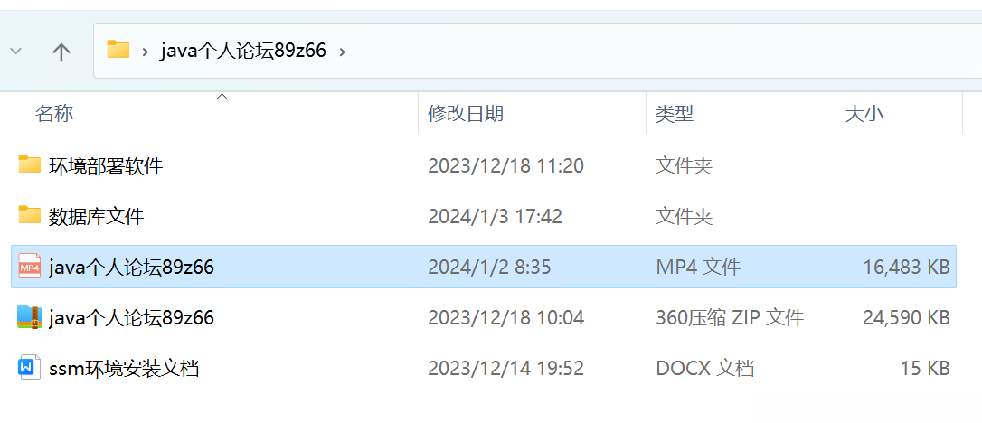The height and width of the screenshot is (423, 982).
Task: Click the ssm环境安装文档 DOCX icon
Action: [x=30, y=368]
